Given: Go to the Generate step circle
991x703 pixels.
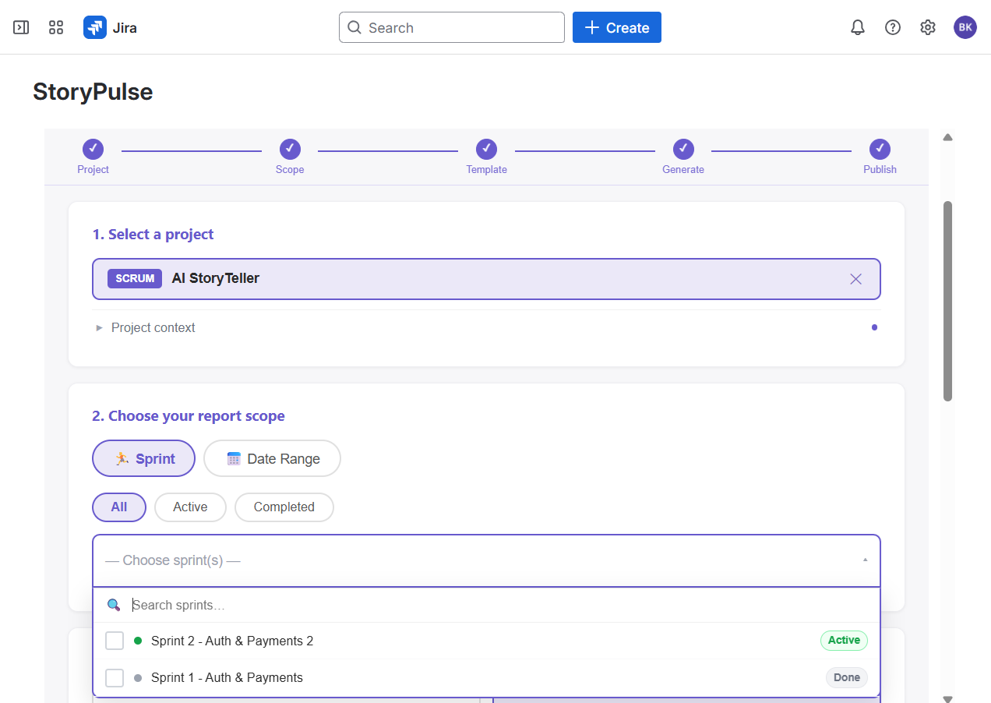Looking at the screenshot, I should (x=683, y=149).
